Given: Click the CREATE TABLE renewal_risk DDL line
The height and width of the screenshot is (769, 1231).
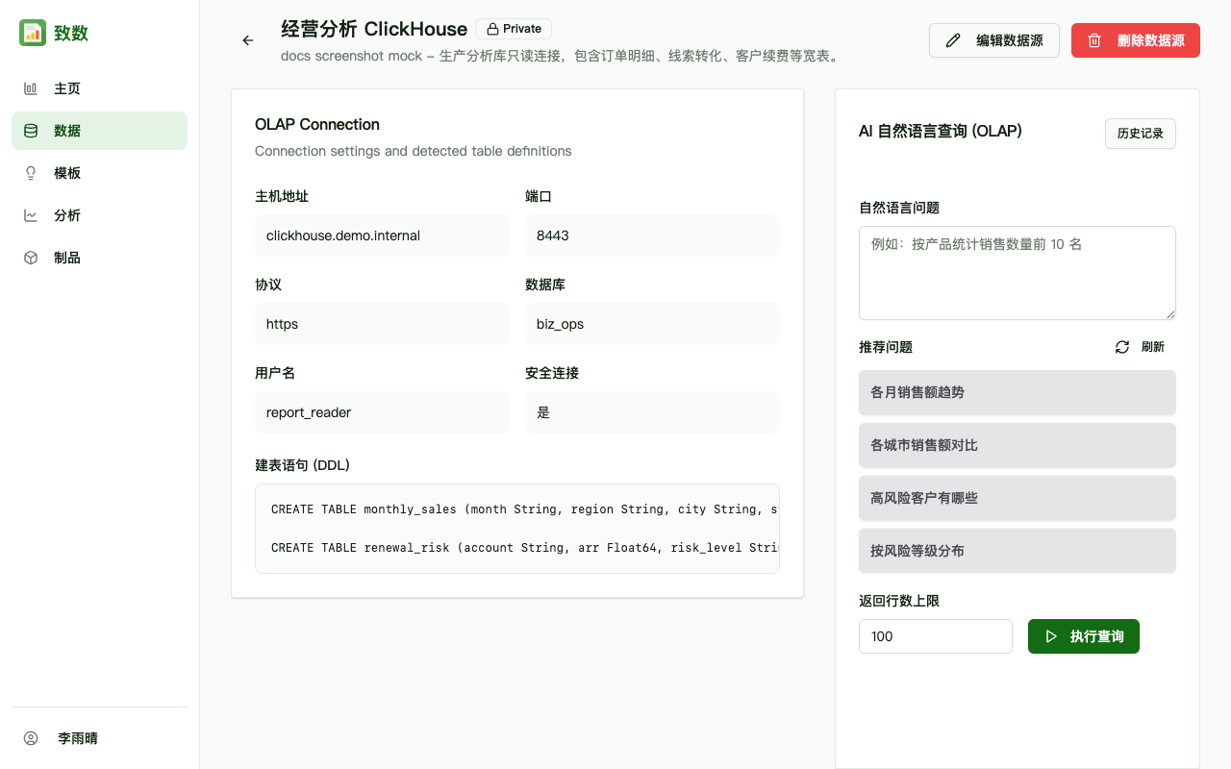Looking at the screenshot, I should 524,548.
